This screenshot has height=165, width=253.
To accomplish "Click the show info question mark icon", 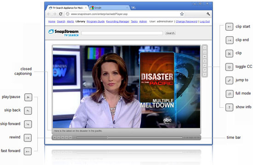I will click(x=229, y=107).
